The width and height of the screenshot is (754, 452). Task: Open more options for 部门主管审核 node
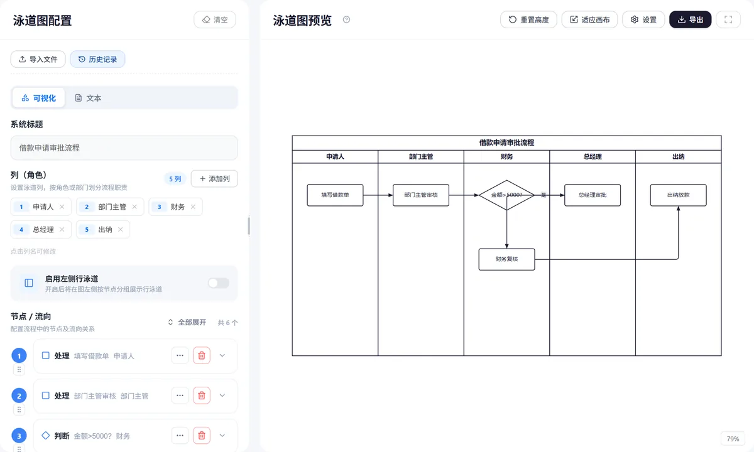pyautogui.click(x=180, y=395)
